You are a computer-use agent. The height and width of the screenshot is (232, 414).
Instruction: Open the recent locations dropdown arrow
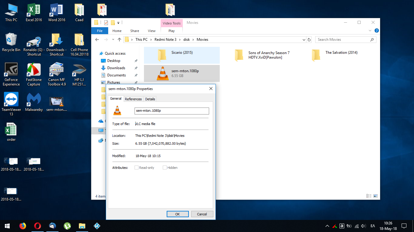113,40
